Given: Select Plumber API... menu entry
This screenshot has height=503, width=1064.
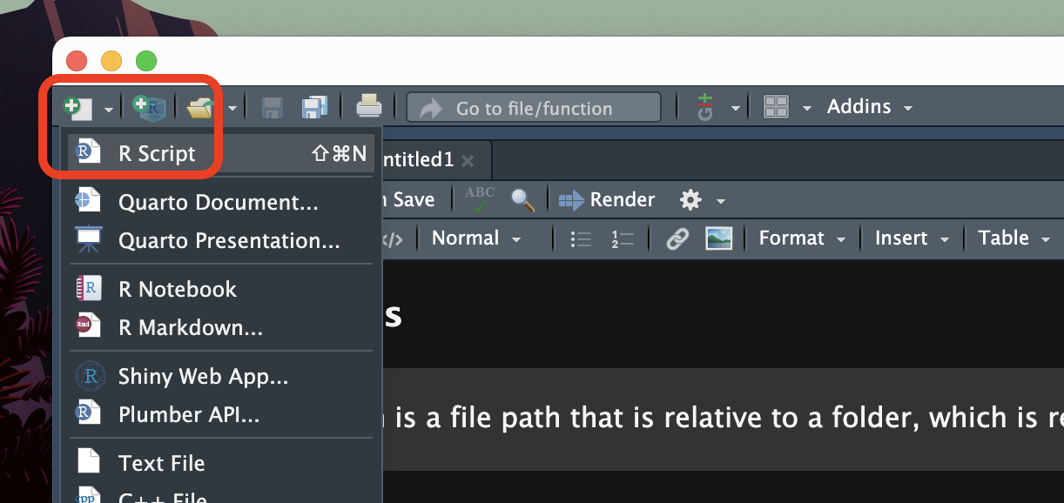Looking at the screenshot, I should 221,414.
